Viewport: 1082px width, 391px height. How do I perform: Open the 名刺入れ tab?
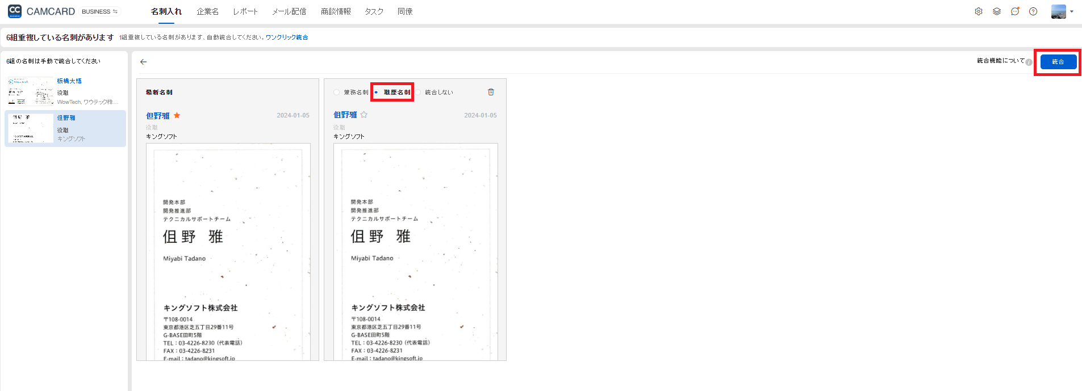tap(166, 11)
